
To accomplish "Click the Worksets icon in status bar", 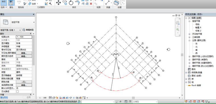I will pyautogui.click(x=79, y=102).
